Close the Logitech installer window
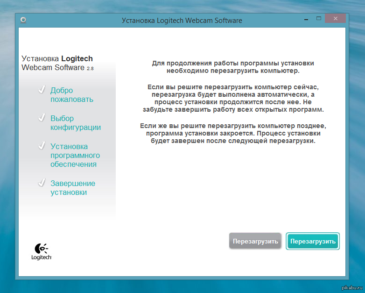The image size is (365, 293). click(336, 19)
